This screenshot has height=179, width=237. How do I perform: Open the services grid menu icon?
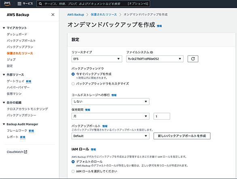click(x=19, y=4)
